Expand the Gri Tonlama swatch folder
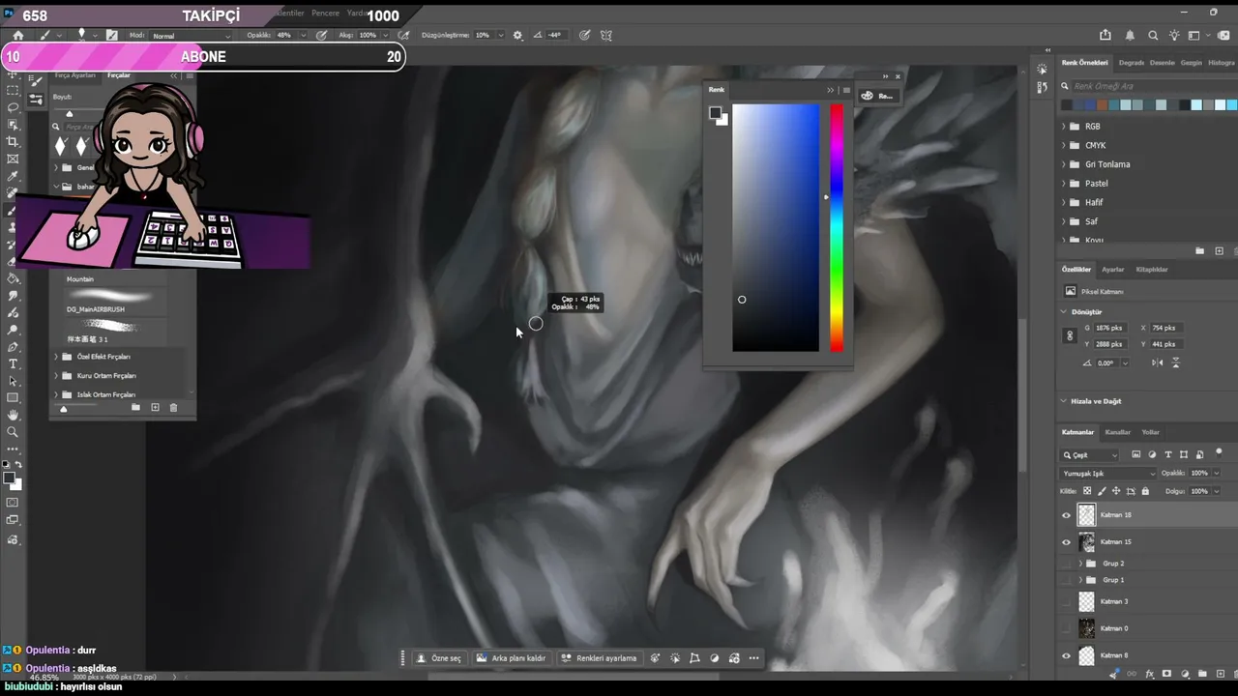This screenshot has width=1238, height=696. [1064, 164]
